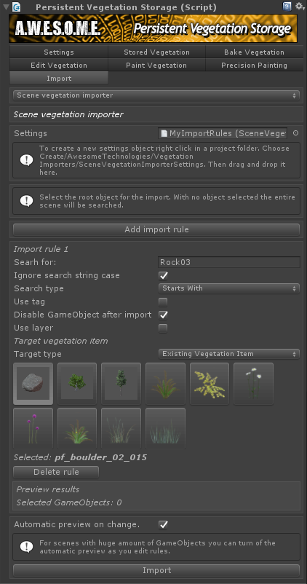Switch to the Bake Vegetation tab

click(254, 52)
